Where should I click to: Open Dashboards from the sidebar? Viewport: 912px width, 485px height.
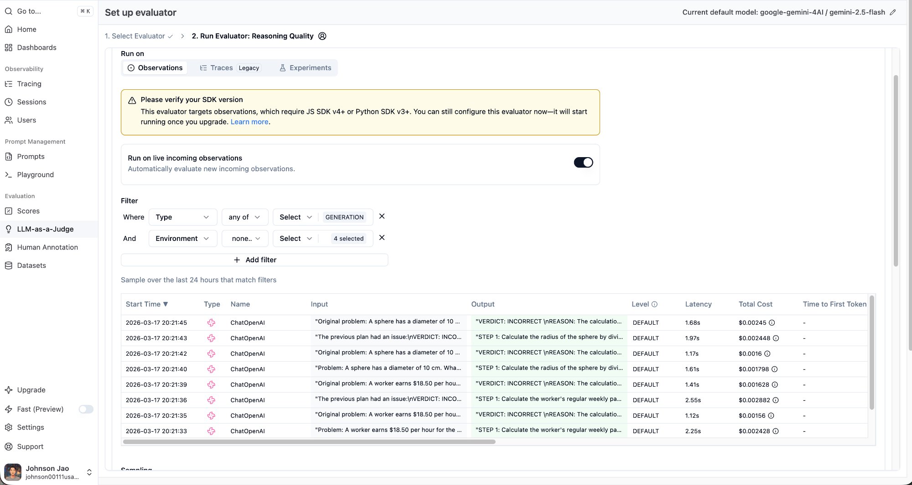36,47
